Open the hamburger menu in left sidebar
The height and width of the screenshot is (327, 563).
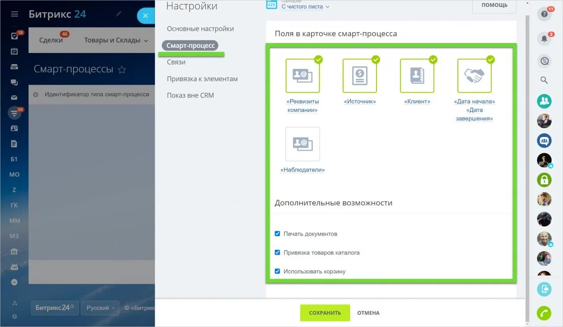(15, 14)
